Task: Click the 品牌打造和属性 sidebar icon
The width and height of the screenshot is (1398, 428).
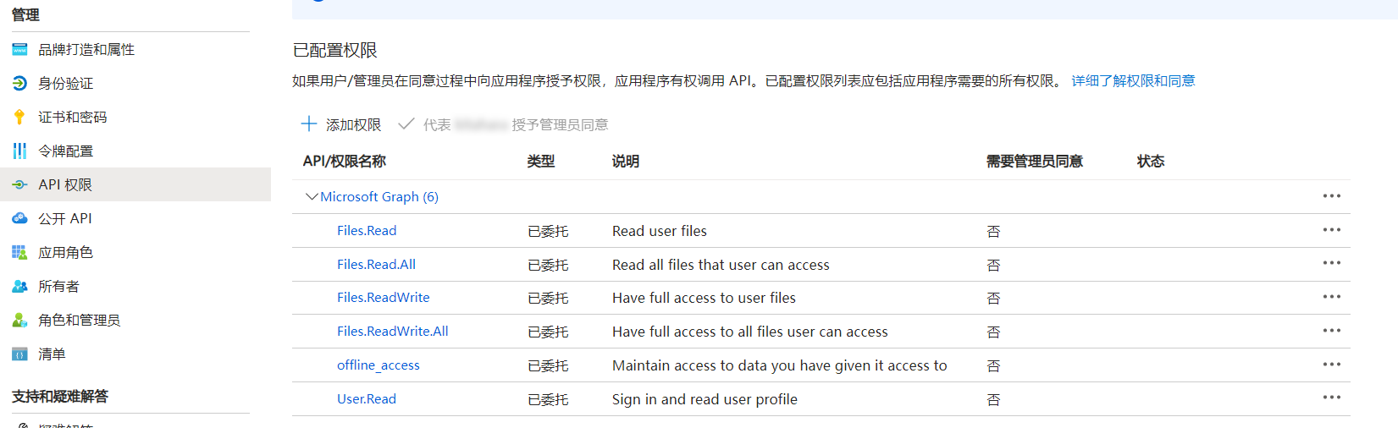Action: click(19, 50)
